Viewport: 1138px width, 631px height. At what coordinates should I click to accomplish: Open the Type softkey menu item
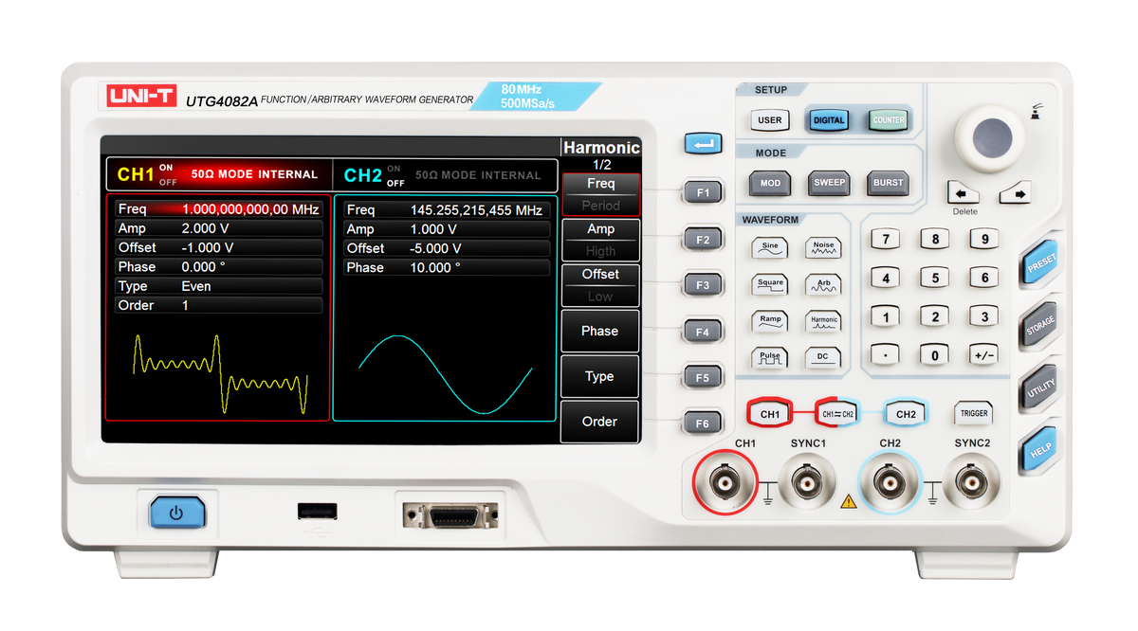point(600,376)
